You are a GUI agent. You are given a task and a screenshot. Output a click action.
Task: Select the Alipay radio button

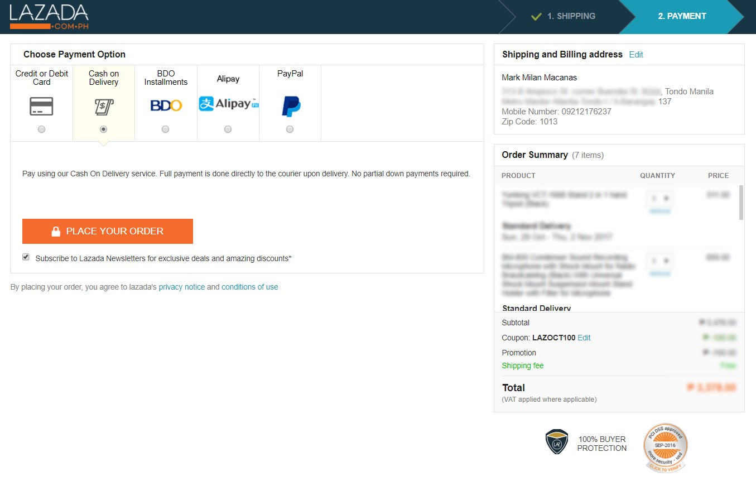tap(228, 129)
